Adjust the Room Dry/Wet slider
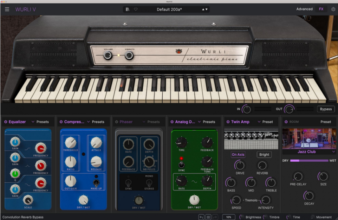Screen dimensions: 338x220 click(309, 160)
